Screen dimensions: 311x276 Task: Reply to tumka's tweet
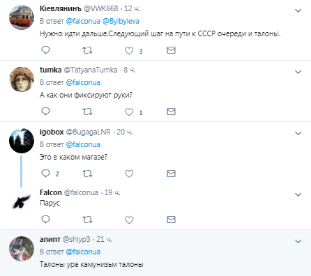pos(45,112)
